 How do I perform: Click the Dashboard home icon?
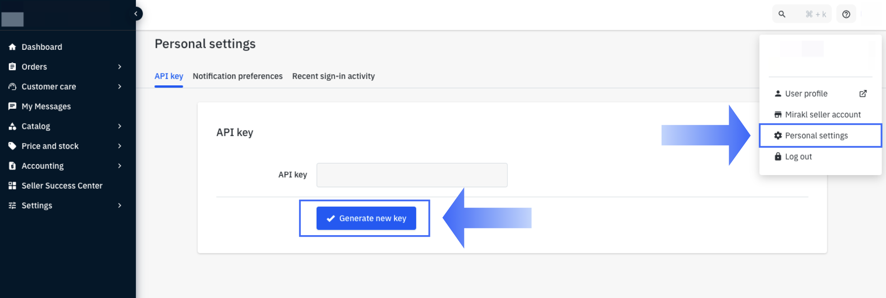12,47
